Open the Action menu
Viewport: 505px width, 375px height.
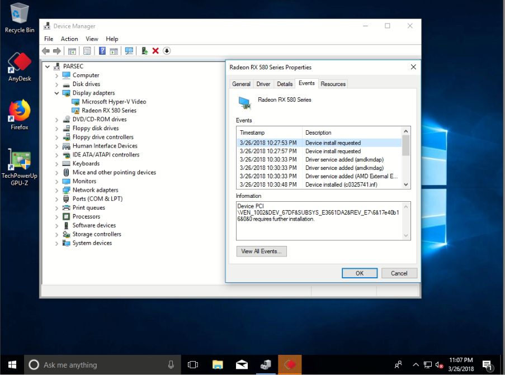coord(69,39)
